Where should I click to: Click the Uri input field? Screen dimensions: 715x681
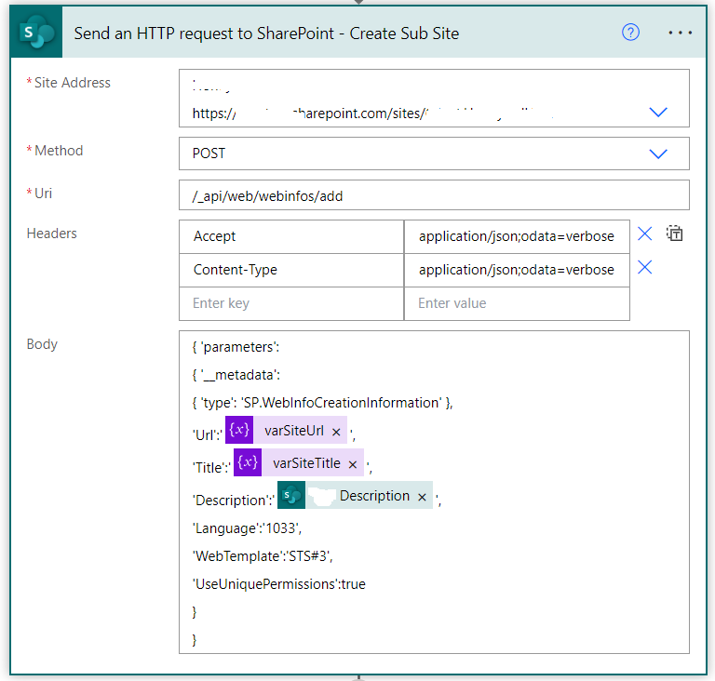point(434,195)
